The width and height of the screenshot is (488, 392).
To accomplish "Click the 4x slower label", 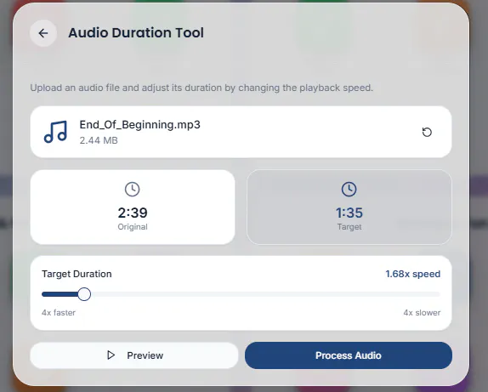I will (422, 313).
